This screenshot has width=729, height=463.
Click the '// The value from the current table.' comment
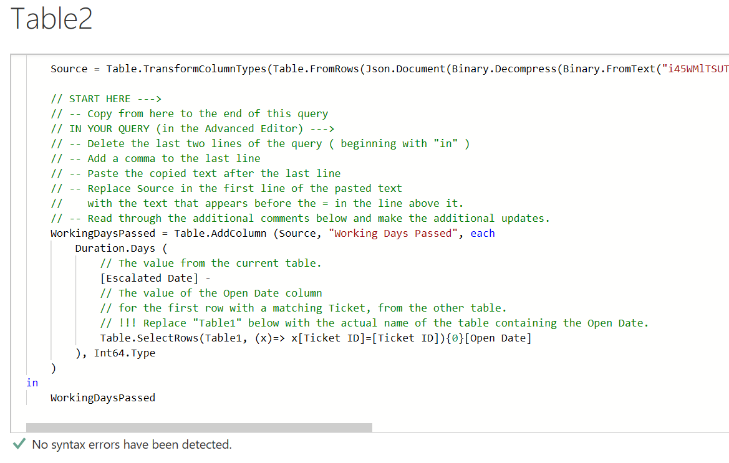coord(211,264)
